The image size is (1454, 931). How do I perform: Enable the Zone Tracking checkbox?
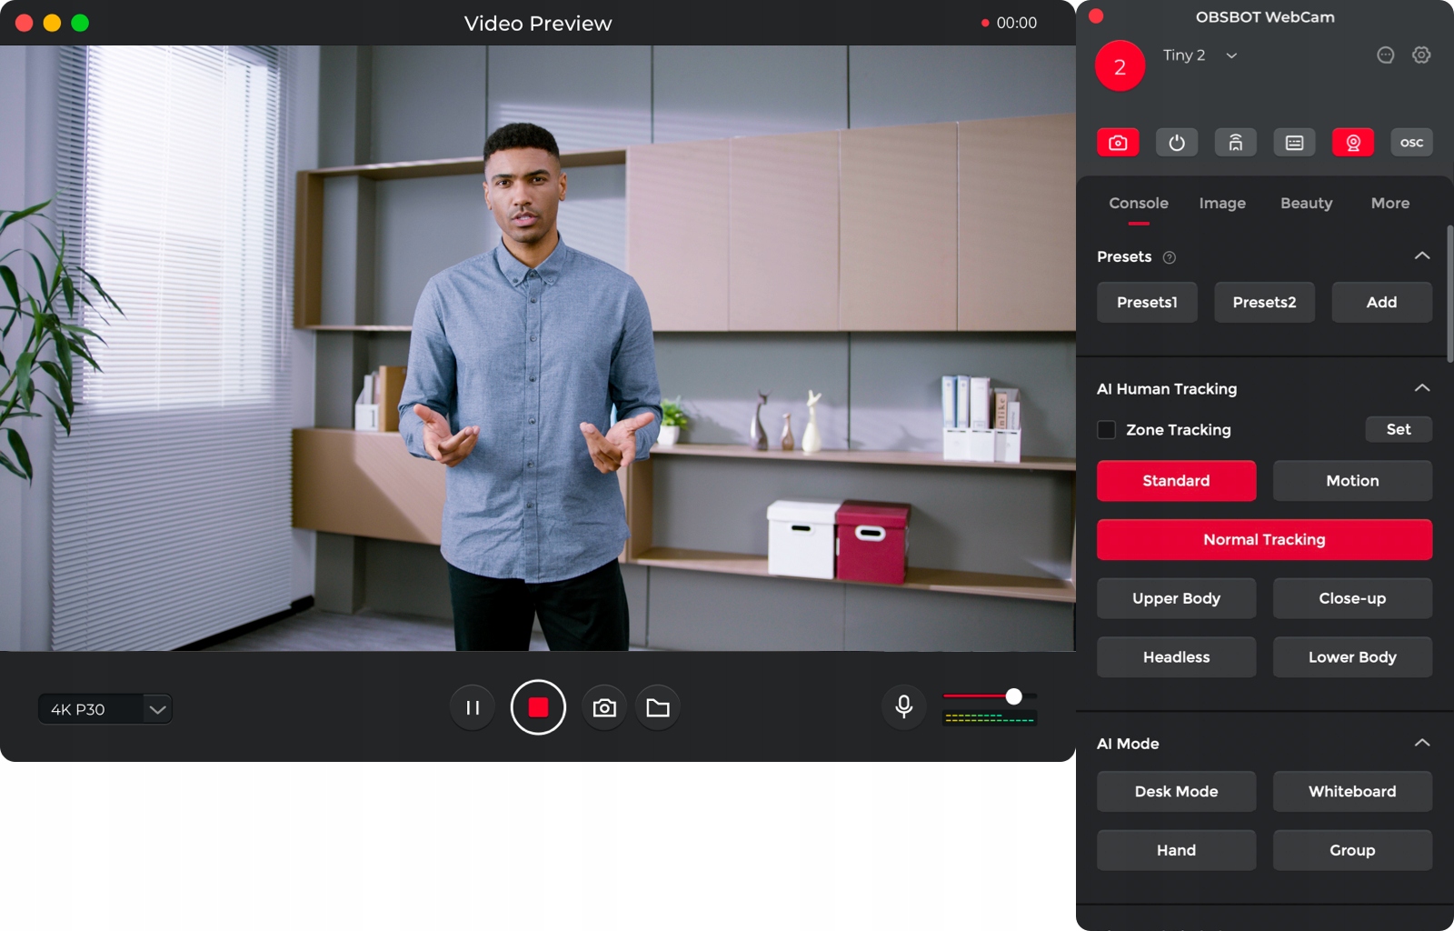pyautogui.click(x=1107, y=430)
